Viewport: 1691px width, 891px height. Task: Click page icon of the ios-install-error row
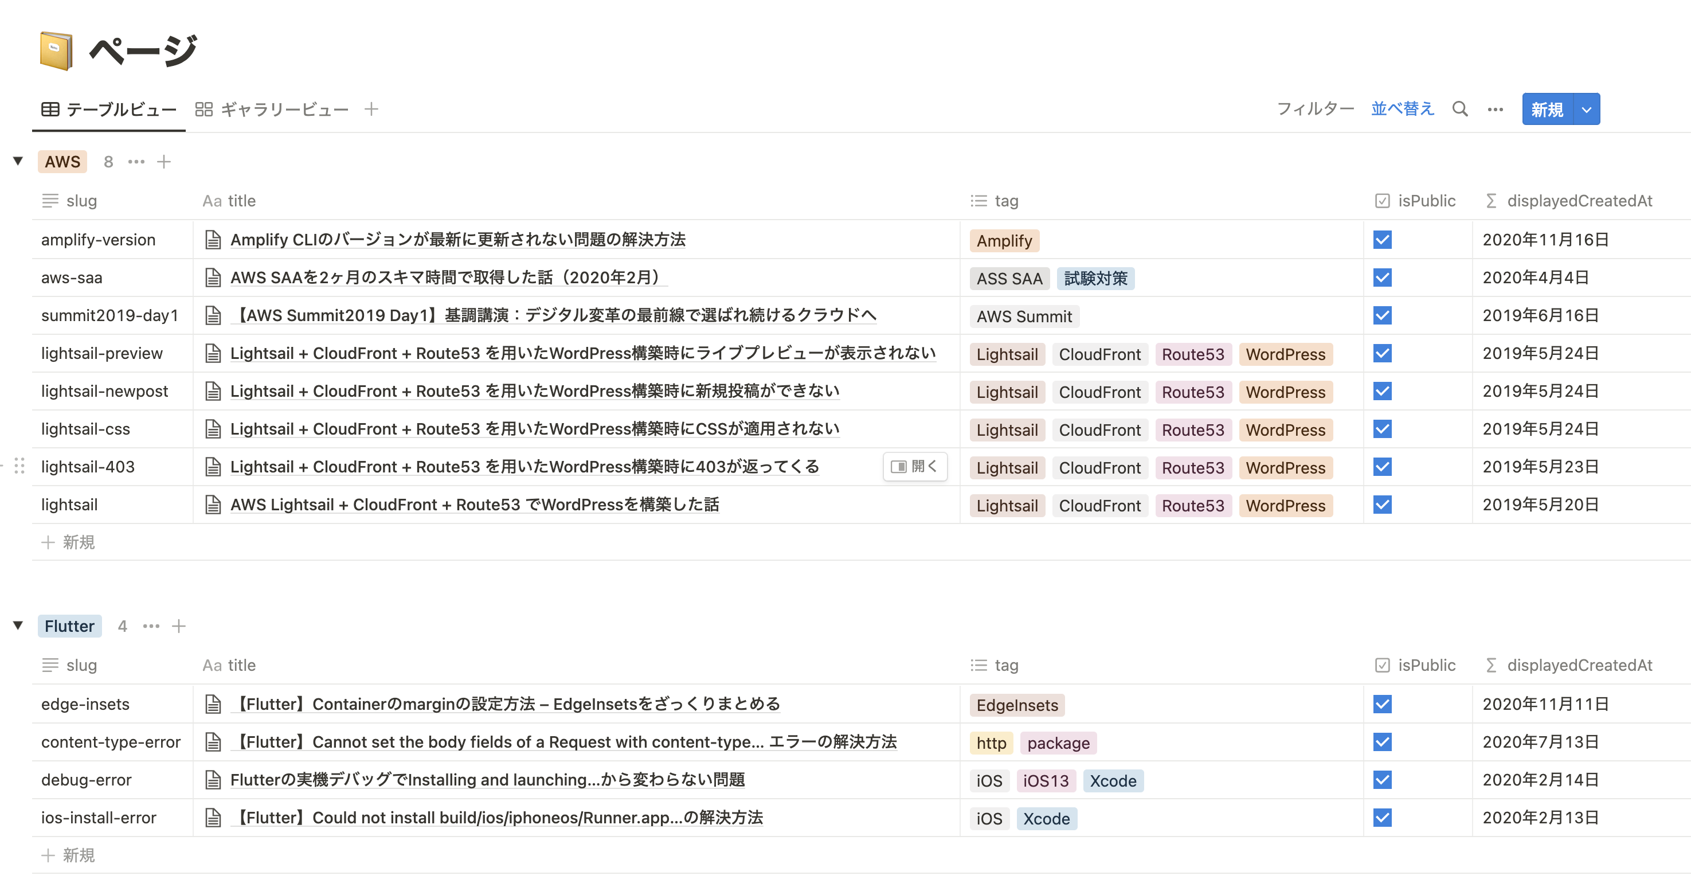click(x=213, y=818)
